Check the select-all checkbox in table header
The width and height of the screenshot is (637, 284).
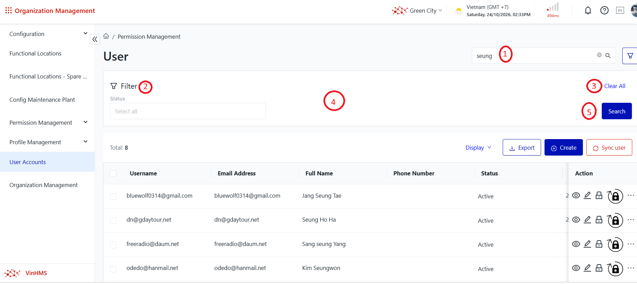[113, 174]
